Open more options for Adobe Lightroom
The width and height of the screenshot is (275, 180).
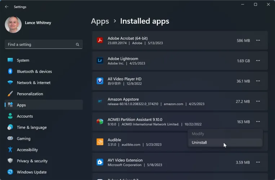(x=258, y=61)
